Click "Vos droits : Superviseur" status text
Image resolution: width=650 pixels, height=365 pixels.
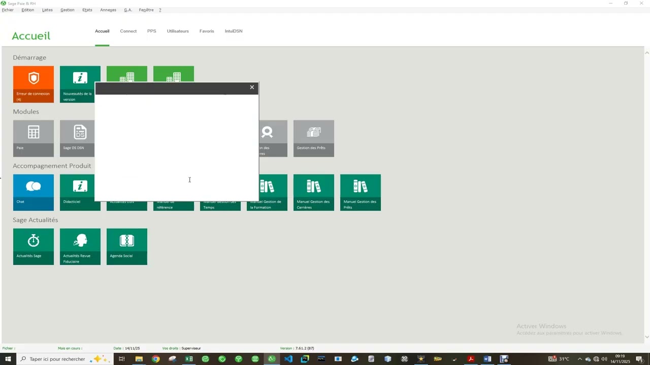click(181, 348)
